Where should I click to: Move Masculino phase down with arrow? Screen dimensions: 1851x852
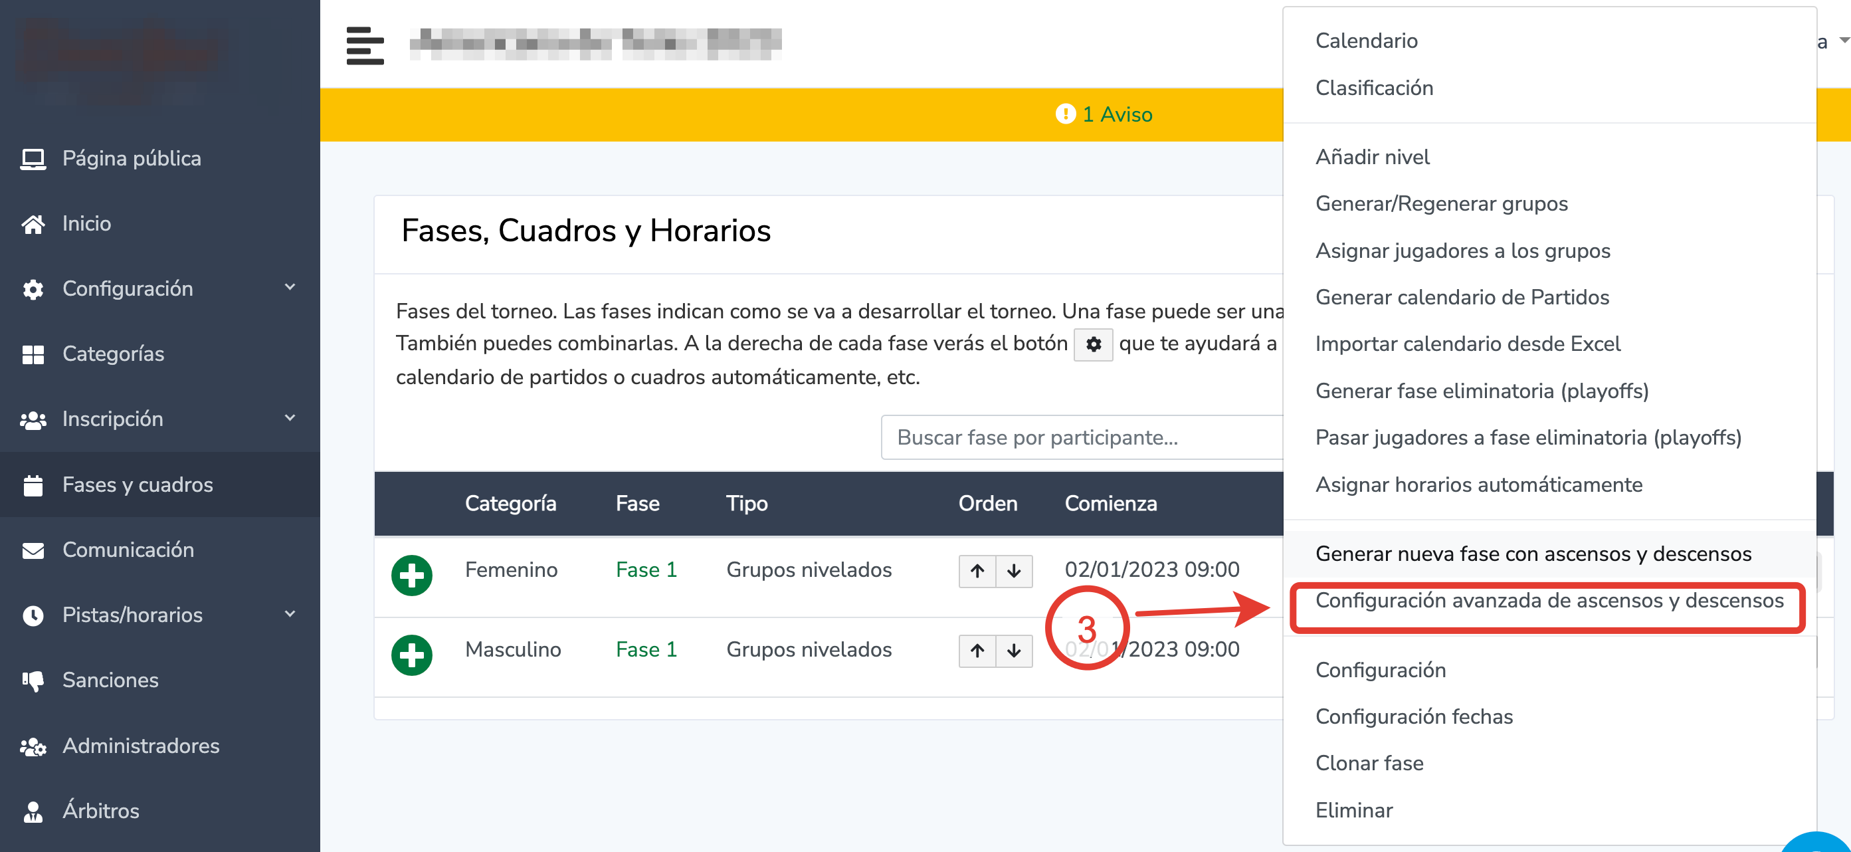pyautogui.click(x=1014, y=651)
